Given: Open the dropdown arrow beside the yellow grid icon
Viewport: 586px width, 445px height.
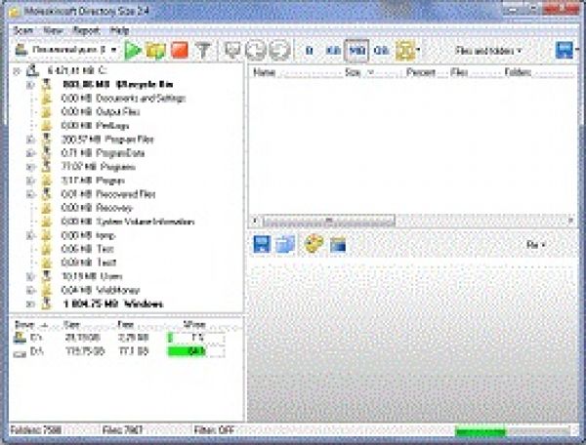Looking at the screenshot, I should pos(419,50).
